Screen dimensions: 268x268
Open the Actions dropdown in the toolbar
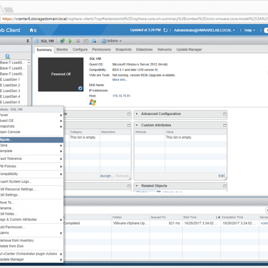(x=112, y=41)
